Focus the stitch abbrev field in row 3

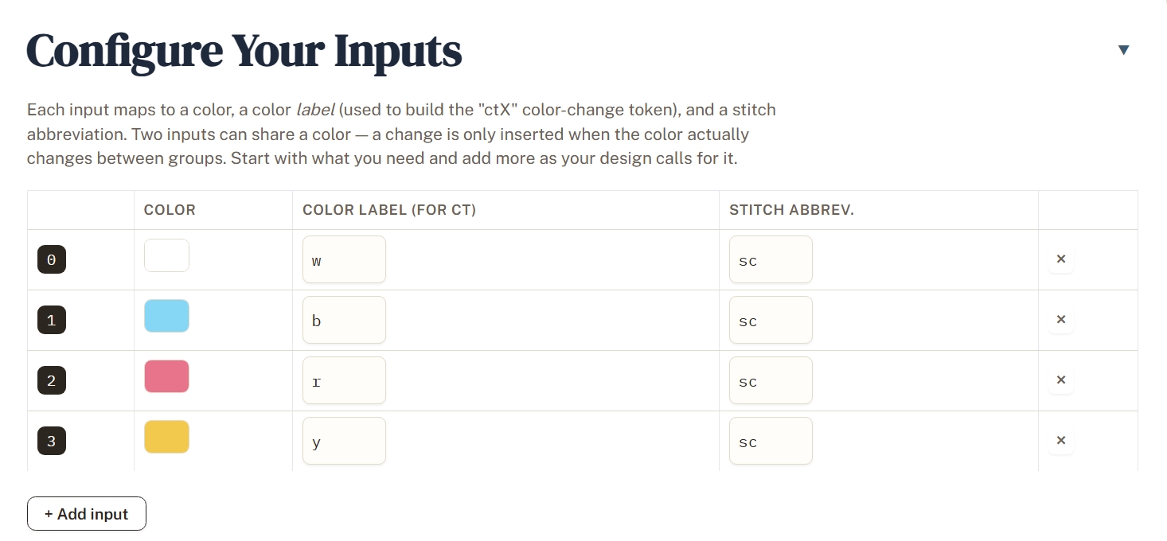point(771,441)
